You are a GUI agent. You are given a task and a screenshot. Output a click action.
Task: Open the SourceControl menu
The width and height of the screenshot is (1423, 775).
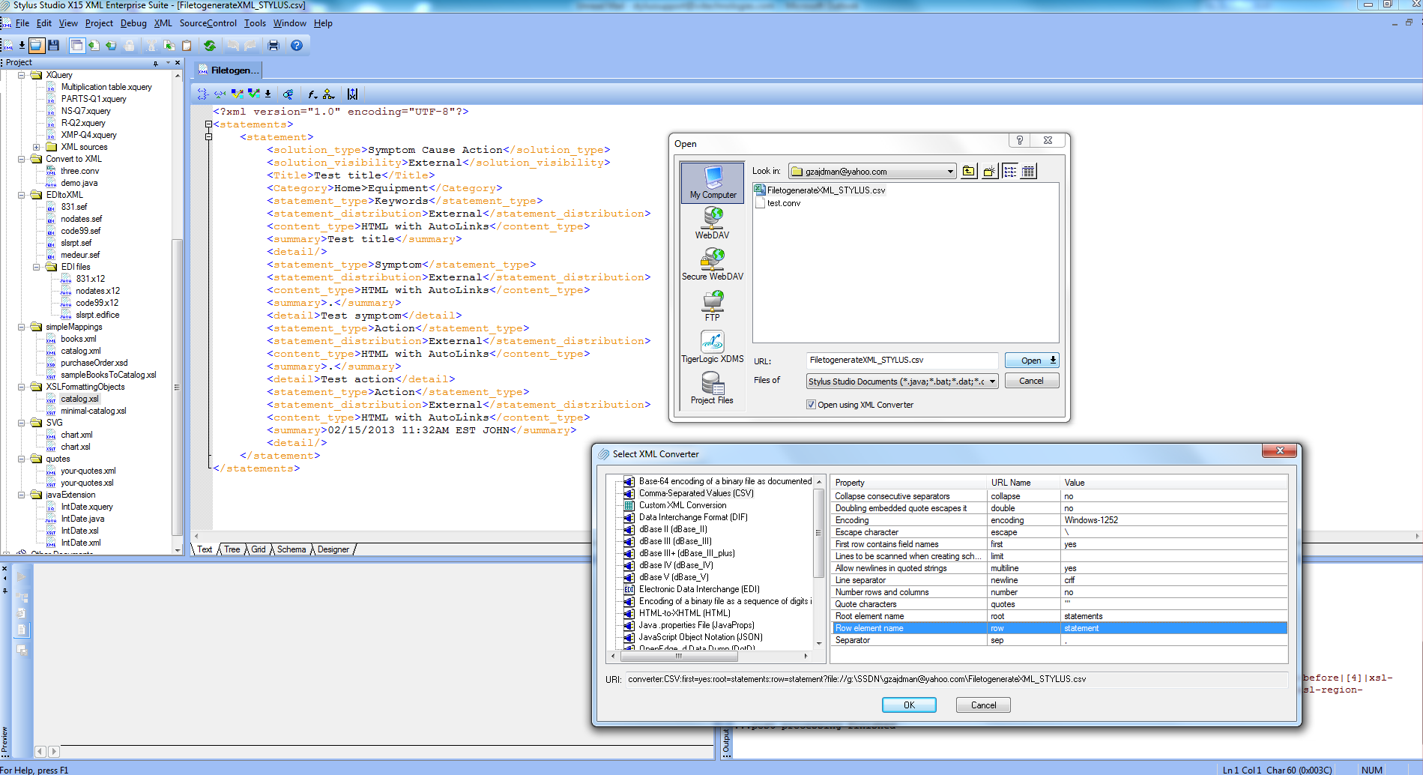(x=208, y=23)
